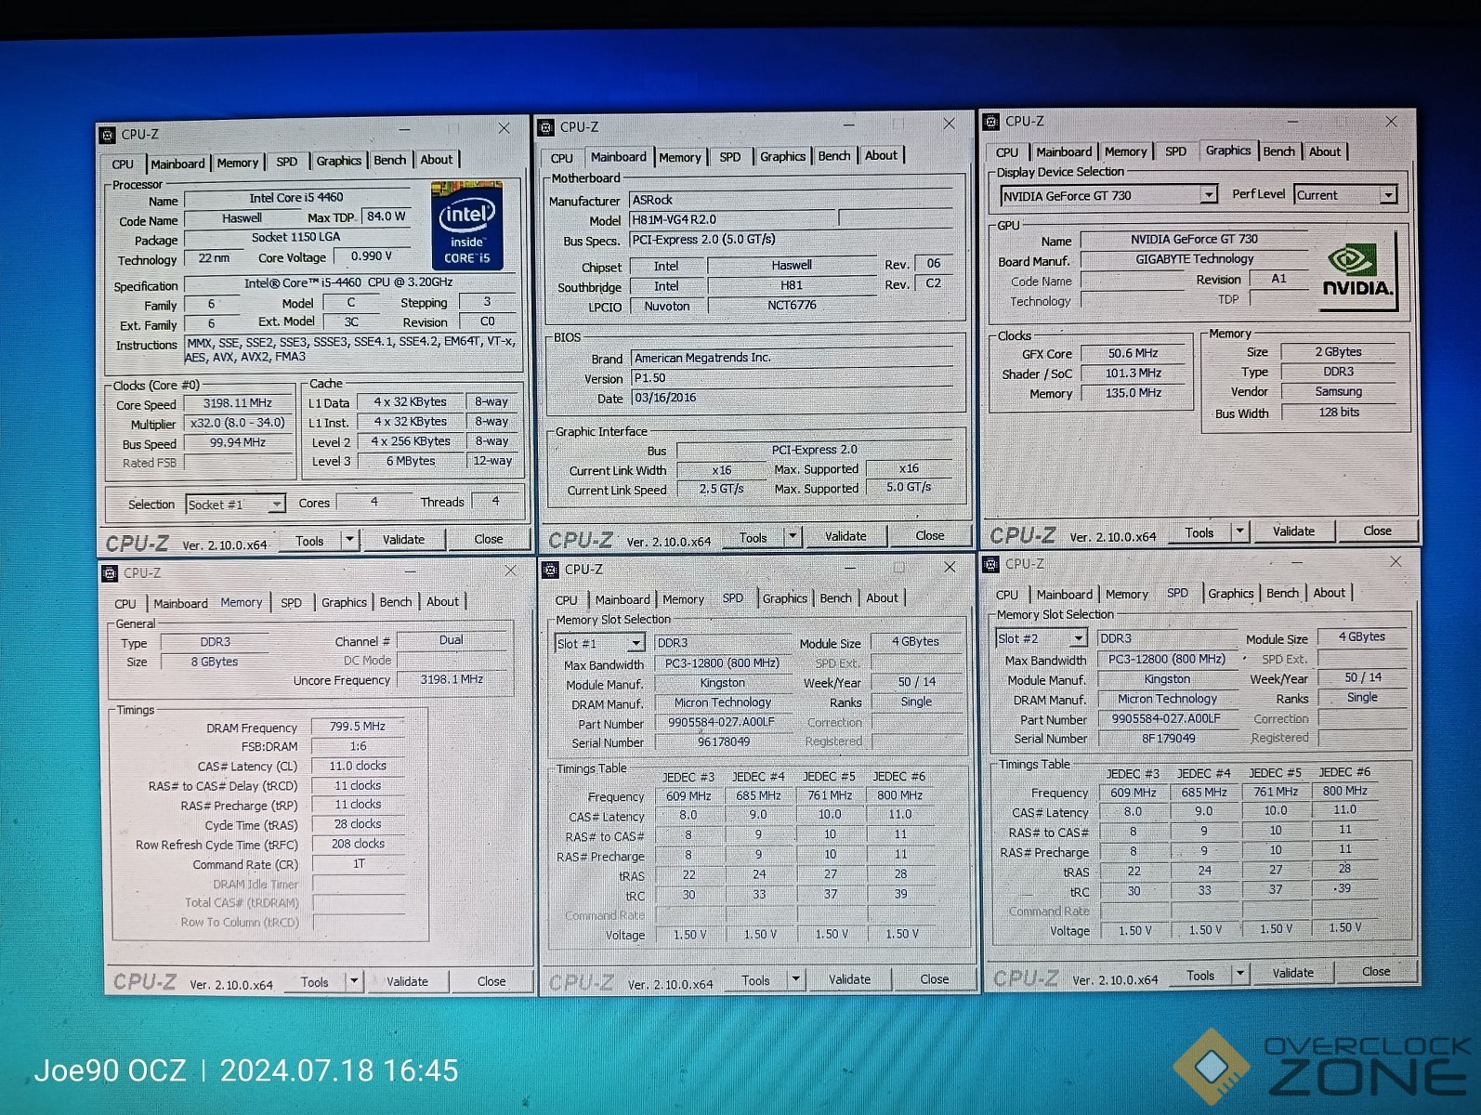Close the Graphics window with the X button
The height and width of the screenshot is (1115, 1481).
click(x=1391, y=122)
